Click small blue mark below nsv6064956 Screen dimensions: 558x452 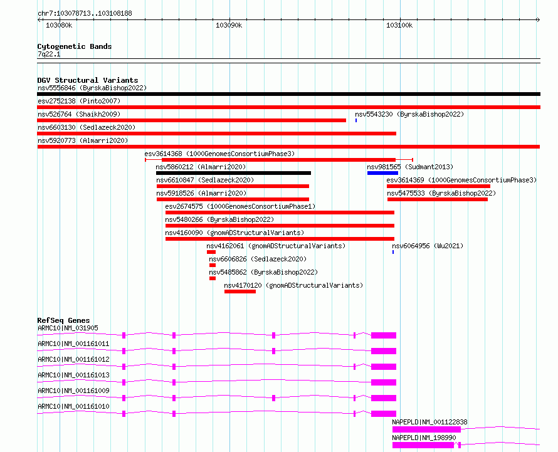(x=393, y=252)
